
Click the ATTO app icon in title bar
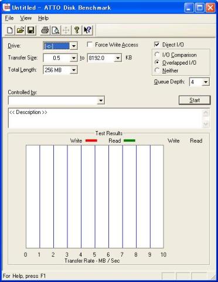(x=6, y=8)
